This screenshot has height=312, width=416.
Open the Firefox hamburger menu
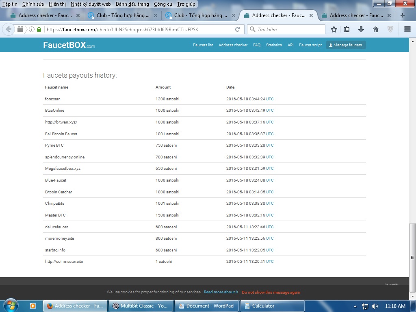point(407,29)
